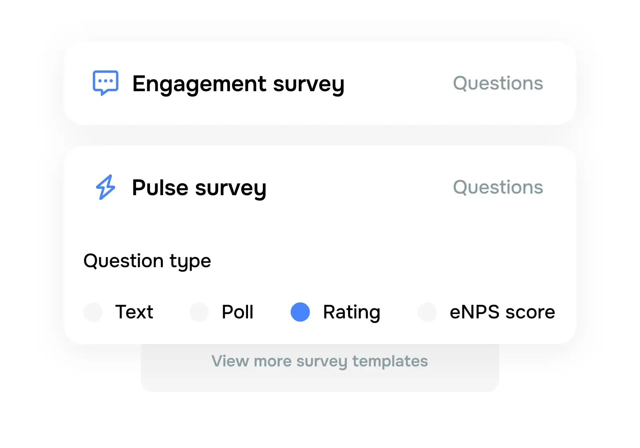Click the Rating label text
This screenshot has height=448, width=640.
coord(351,312)
